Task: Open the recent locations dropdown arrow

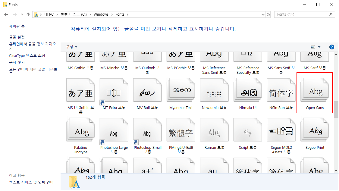Action: coord(22,14)
